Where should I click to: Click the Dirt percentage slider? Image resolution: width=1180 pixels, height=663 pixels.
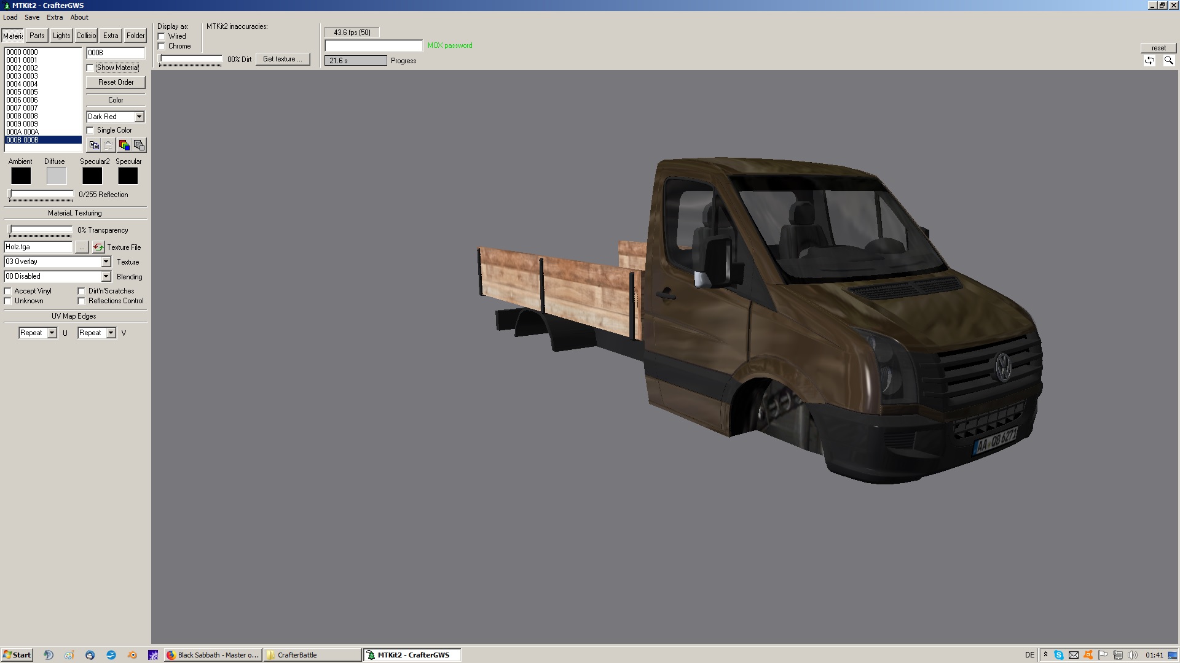click(191, 60)
